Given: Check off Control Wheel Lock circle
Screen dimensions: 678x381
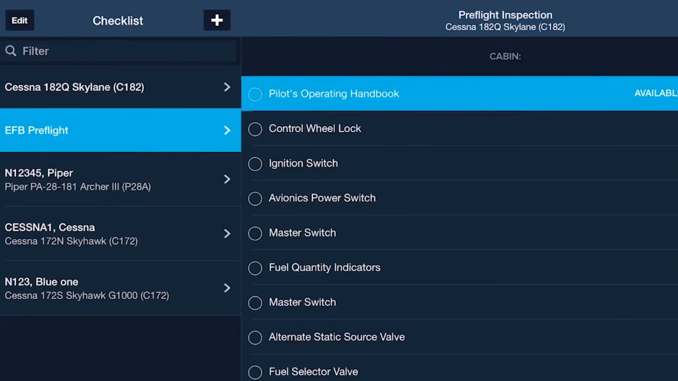Looking at the screenshot, I should (x=255, y=129).
